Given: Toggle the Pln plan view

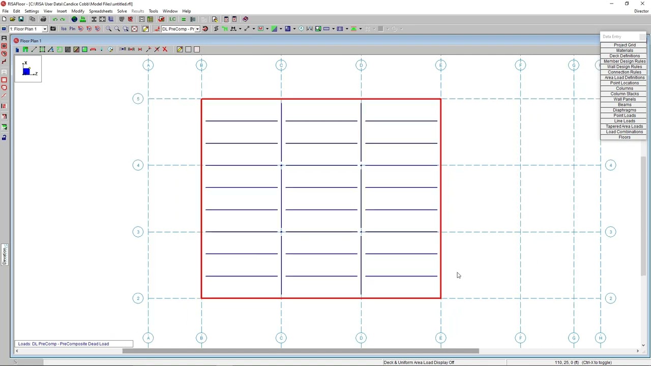Looking at the screenshot, I should pyautogui.click(x=72, y=29).
